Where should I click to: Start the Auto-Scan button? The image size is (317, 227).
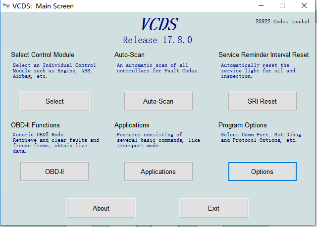pyautogui.click(x=158, y=101)
